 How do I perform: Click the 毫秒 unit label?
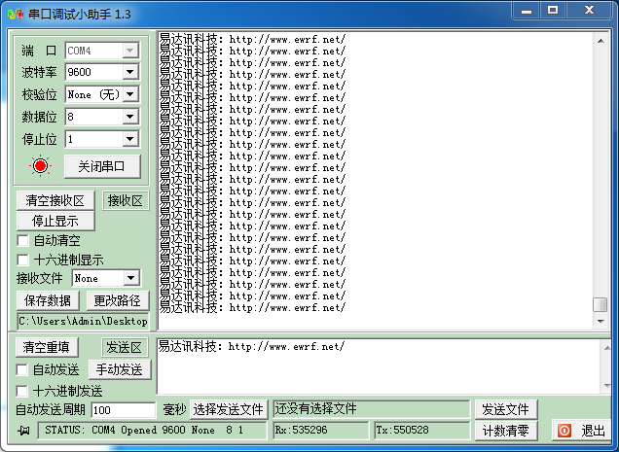tap(174, 410)
